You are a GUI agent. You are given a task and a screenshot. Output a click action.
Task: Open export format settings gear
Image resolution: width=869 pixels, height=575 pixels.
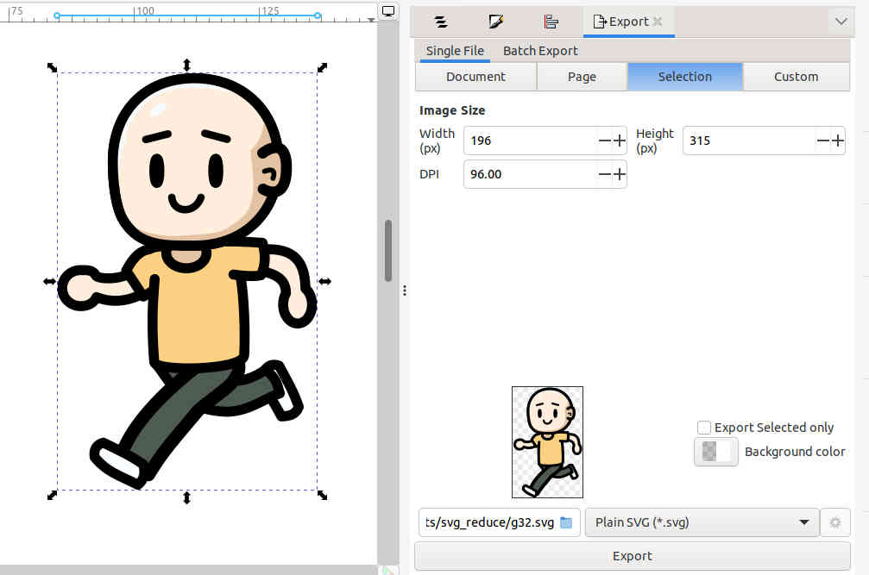point(834,522)
